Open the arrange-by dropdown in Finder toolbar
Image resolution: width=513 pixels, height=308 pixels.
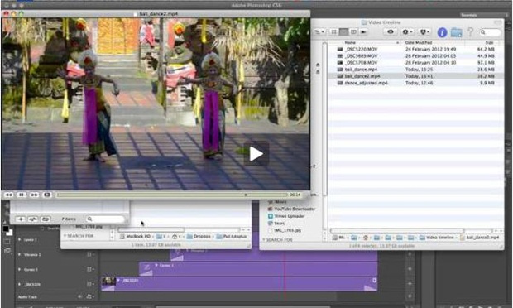click(x=319, y=31)
